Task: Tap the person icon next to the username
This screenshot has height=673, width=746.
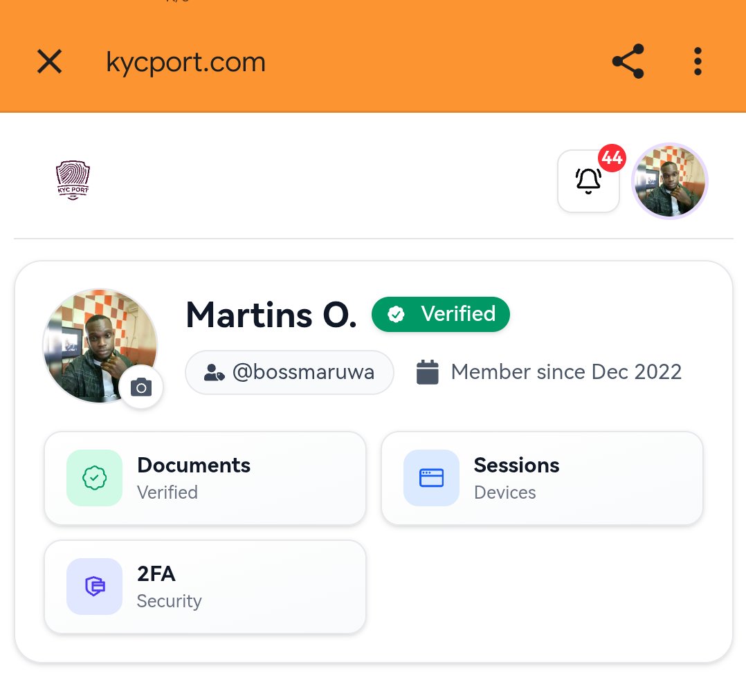Action: (214, 371)
